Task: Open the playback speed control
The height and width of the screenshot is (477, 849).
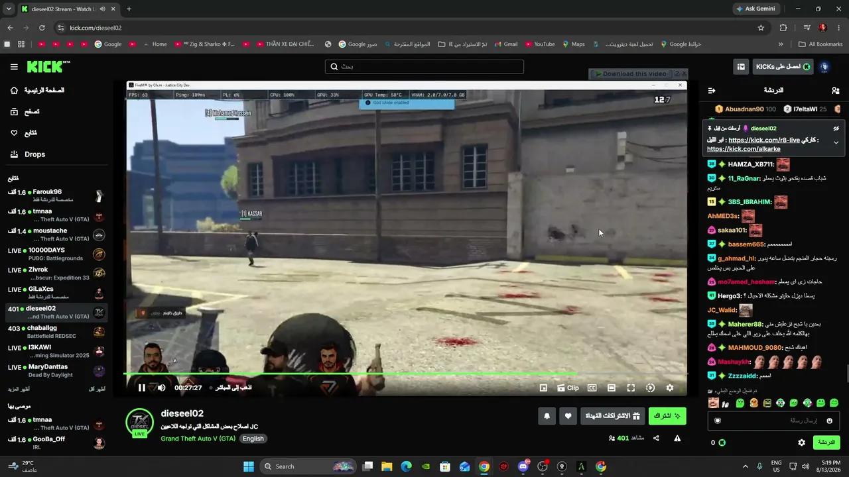Action: coord(650,388)
